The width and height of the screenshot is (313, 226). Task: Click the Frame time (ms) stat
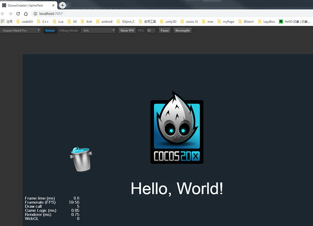click(x=52, y=198)
